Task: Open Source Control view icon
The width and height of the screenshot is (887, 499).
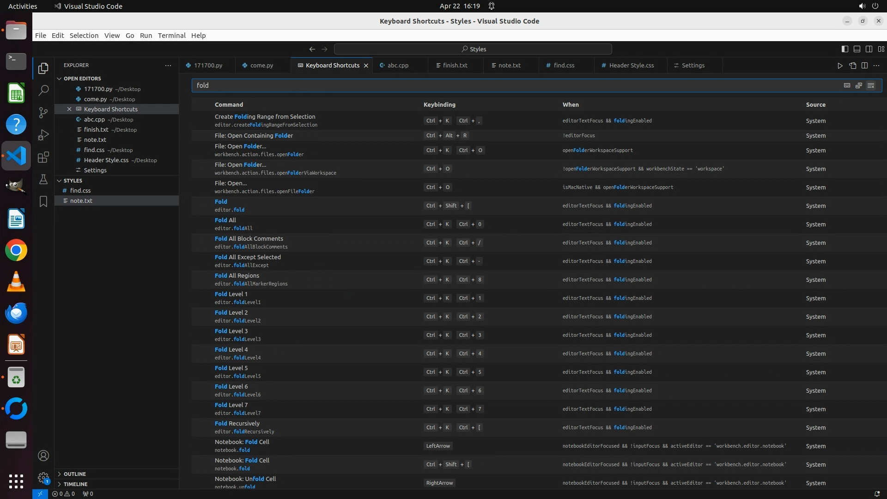Action: [43, 112]
